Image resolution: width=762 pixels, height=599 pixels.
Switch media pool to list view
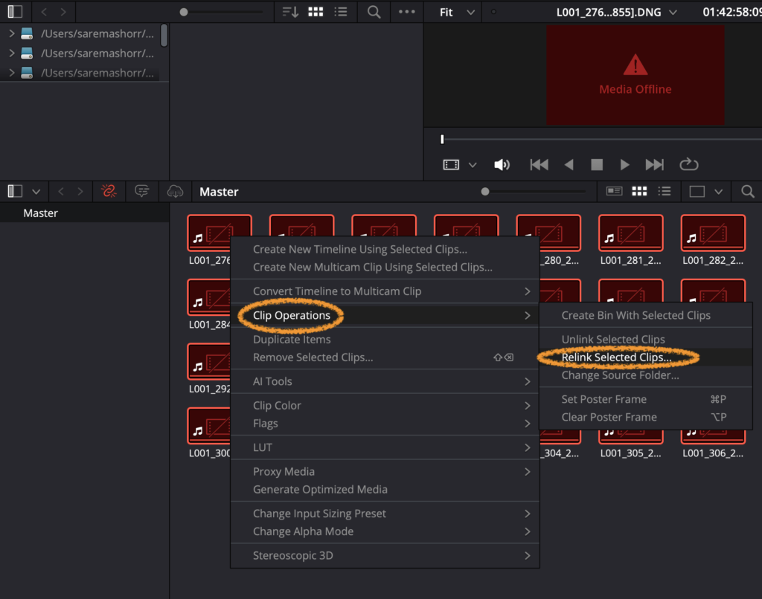click(665, 192)
